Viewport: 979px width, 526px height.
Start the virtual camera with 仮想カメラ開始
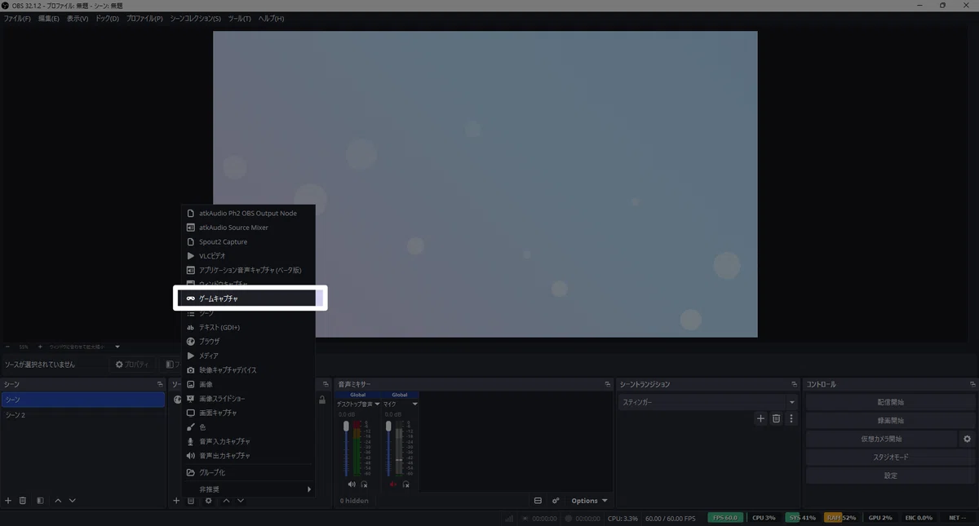[881, 439]
